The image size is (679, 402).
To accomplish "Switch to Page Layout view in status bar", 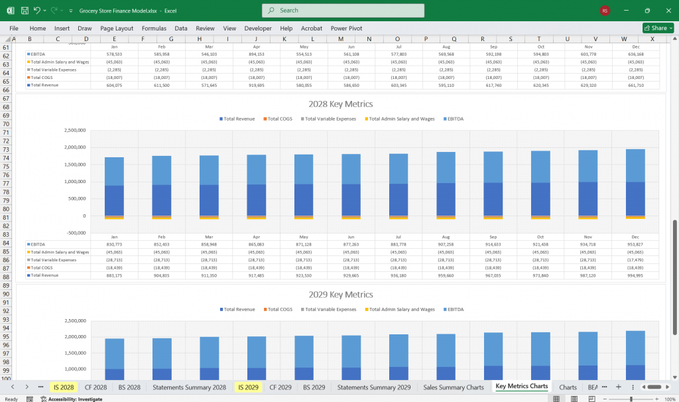I will pyautogui.click(x=574, y=398).
